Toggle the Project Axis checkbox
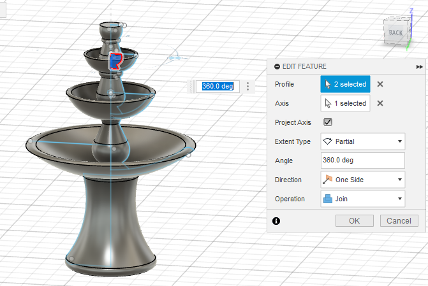428x286 pixels. coord(328,122)
